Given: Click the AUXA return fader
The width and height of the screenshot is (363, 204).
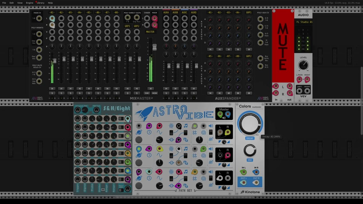Looking at the screenshot, I should (169, 66).
